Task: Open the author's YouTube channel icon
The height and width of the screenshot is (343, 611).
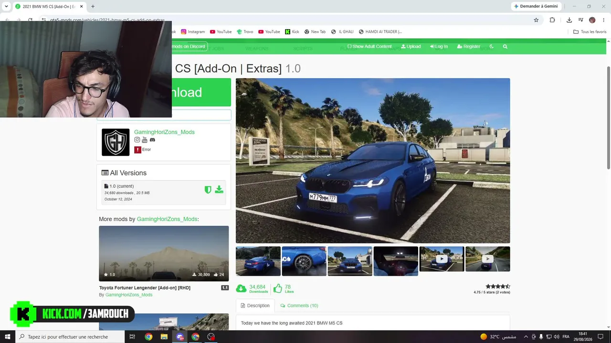Action: tap(145, 140)
